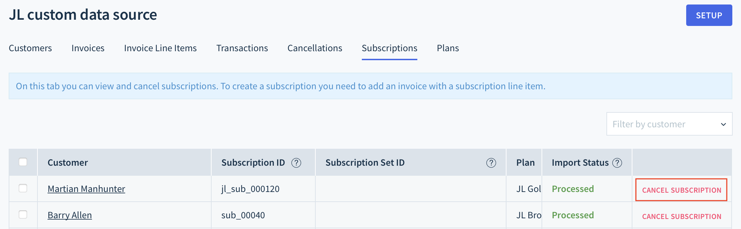Click the Filter by customer chevron arrow
The height and width of the screenshot is (229, 741).
pos(723,124)
